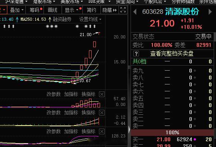Toggle full-screen chart view icon
The height and width of the screenshot is (147, 216).
click(x=123, y=10)
